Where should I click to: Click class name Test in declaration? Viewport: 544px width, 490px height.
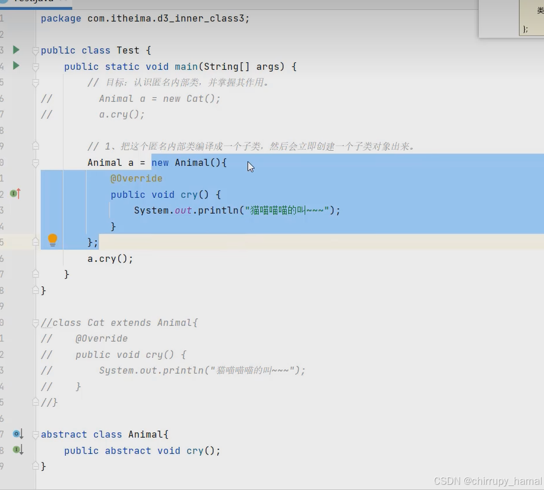click(128, 51)
